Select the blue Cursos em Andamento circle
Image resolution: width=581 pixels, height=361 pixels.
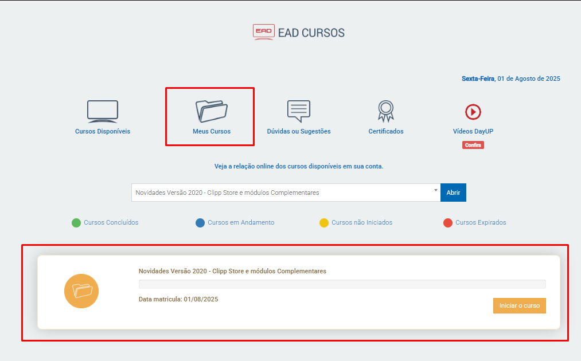200,223
